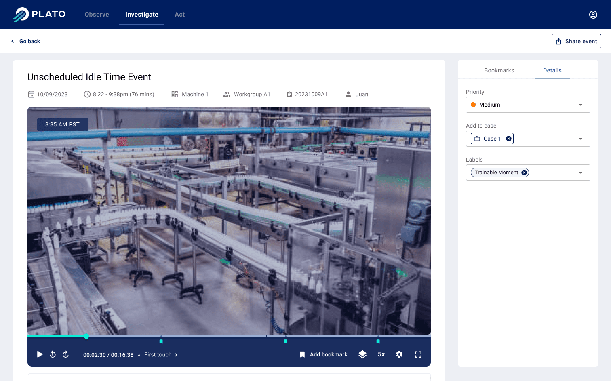Remove Case 1 from Add to case
This screenshot has height=381, width=611.
pos(508,138)
